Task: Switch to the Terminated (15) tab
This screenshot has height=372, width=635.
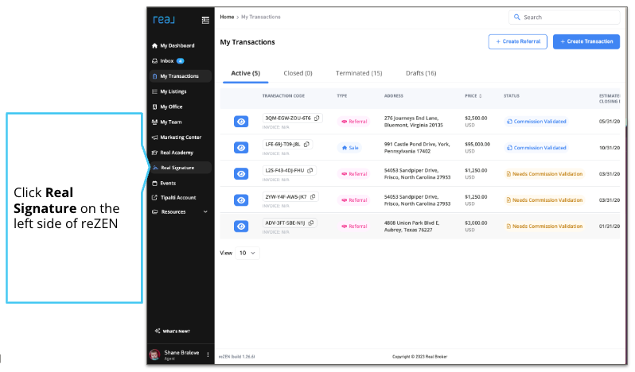Action: pos(359,74)
